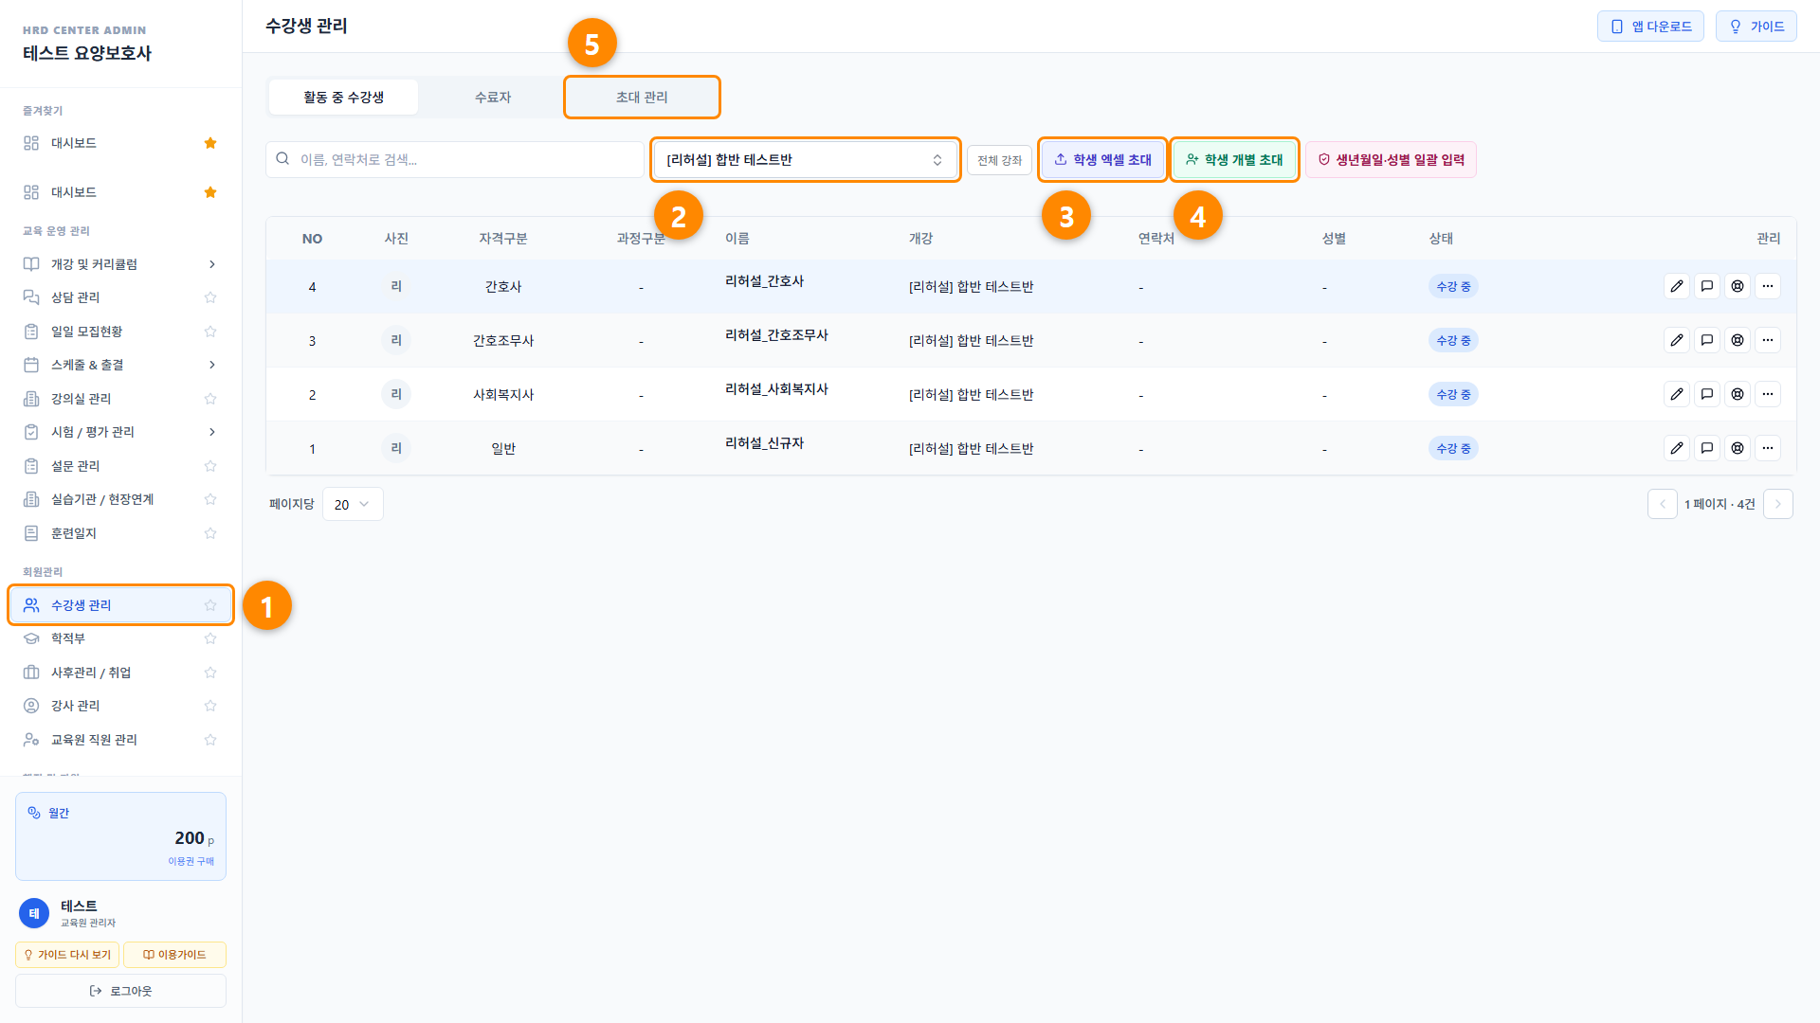The width and height of the screenshot is (1820, 1023).
Task: Switch to the 활동 중 수강생 tab
Action: point(343,97)
